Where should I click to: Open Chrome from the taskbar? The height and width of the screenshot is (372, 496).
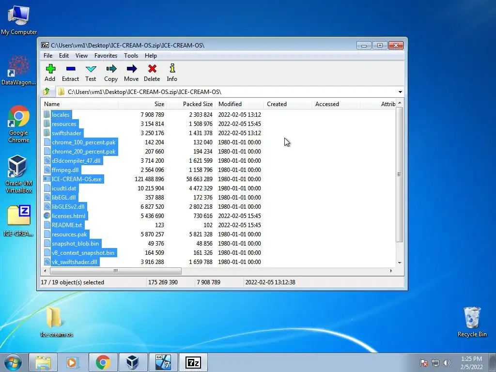click(x=103, y=362)
